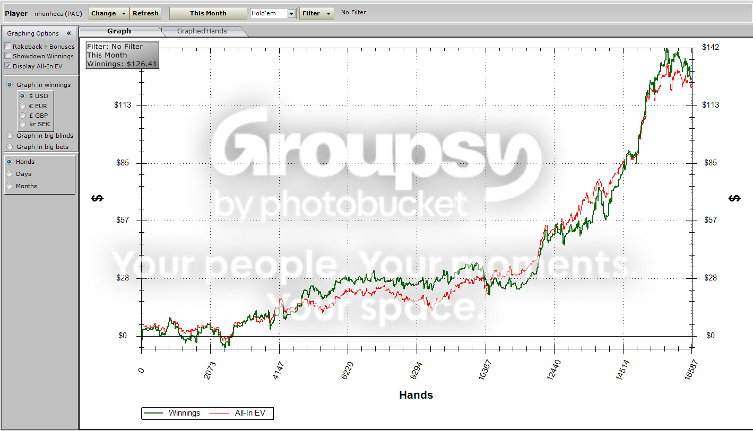Switch currency to € EUR
This screenshot has height=431, width=753.
[22, 105]
